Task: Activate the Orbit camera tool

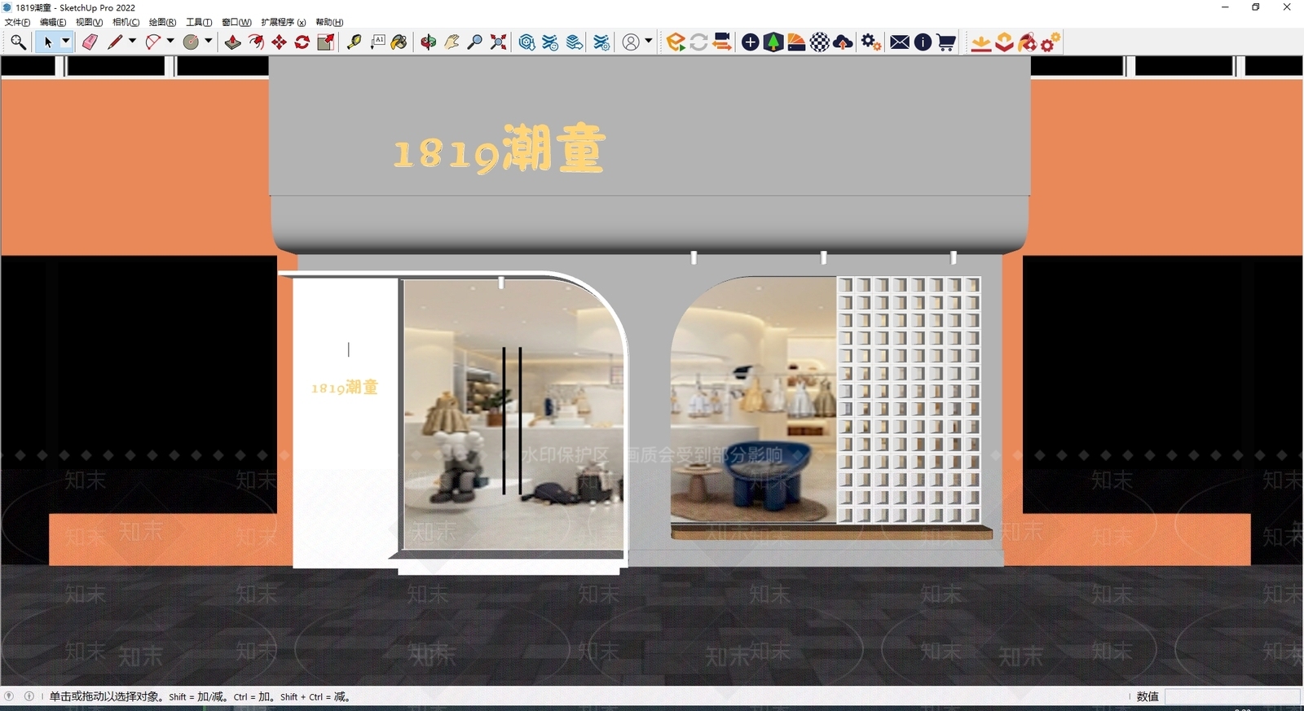Action: click(429, 42)
